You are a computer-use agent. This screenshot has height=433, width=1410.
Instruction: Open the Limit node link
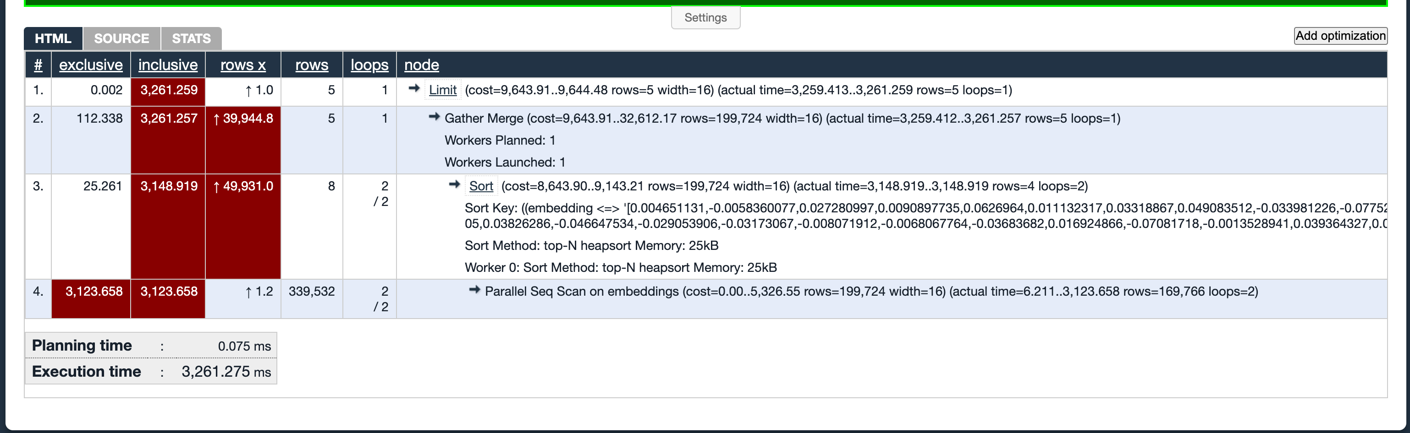click(x=443, y=90)
